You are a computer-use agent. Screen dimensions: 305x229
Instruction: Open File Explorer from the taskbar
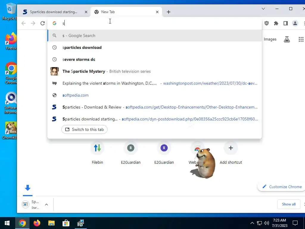51,223
